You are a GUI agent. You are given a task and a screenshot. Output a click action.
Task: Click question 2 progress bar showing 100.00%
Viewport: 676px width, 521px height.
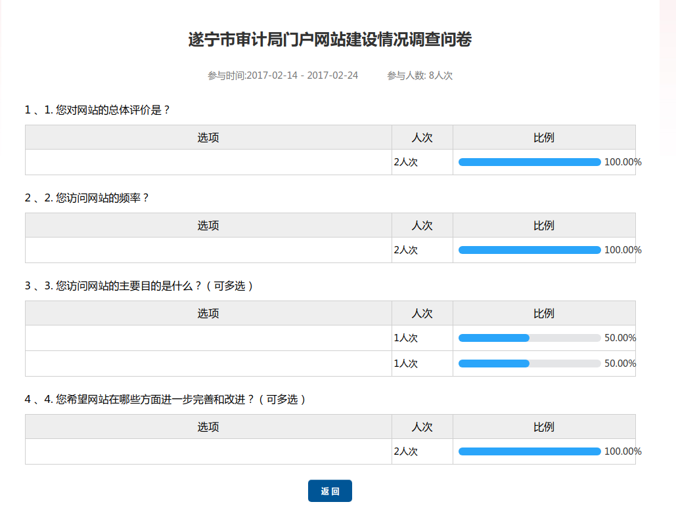coord(530,250)
